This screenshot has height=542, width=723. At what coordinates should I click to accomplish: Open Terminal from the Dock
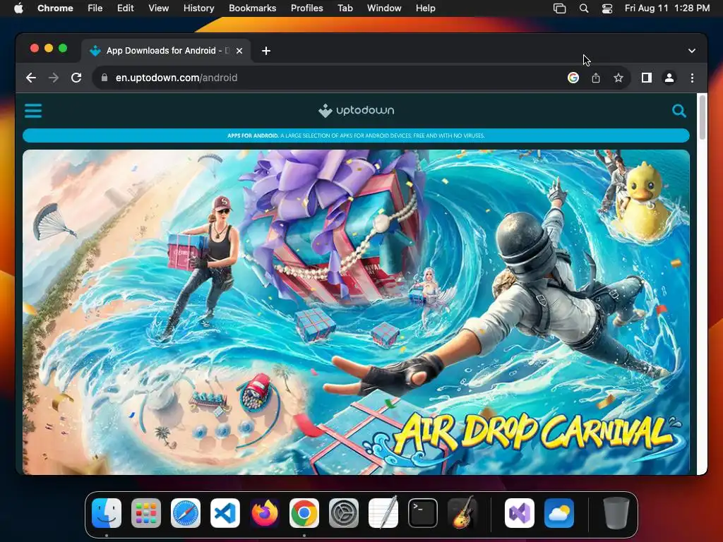point(423,513)
